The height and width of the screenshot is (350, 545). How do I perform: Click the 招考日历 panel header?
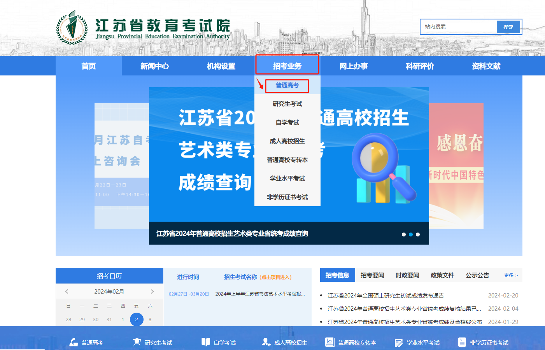click(x=109, y=276)
